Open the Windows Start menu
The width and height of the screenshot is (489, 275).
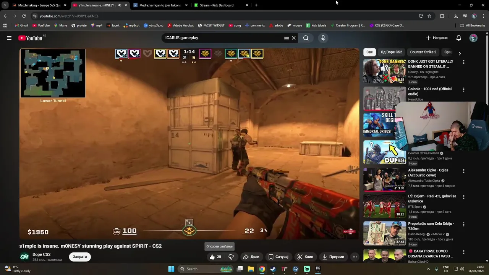[x=171, y=269]
